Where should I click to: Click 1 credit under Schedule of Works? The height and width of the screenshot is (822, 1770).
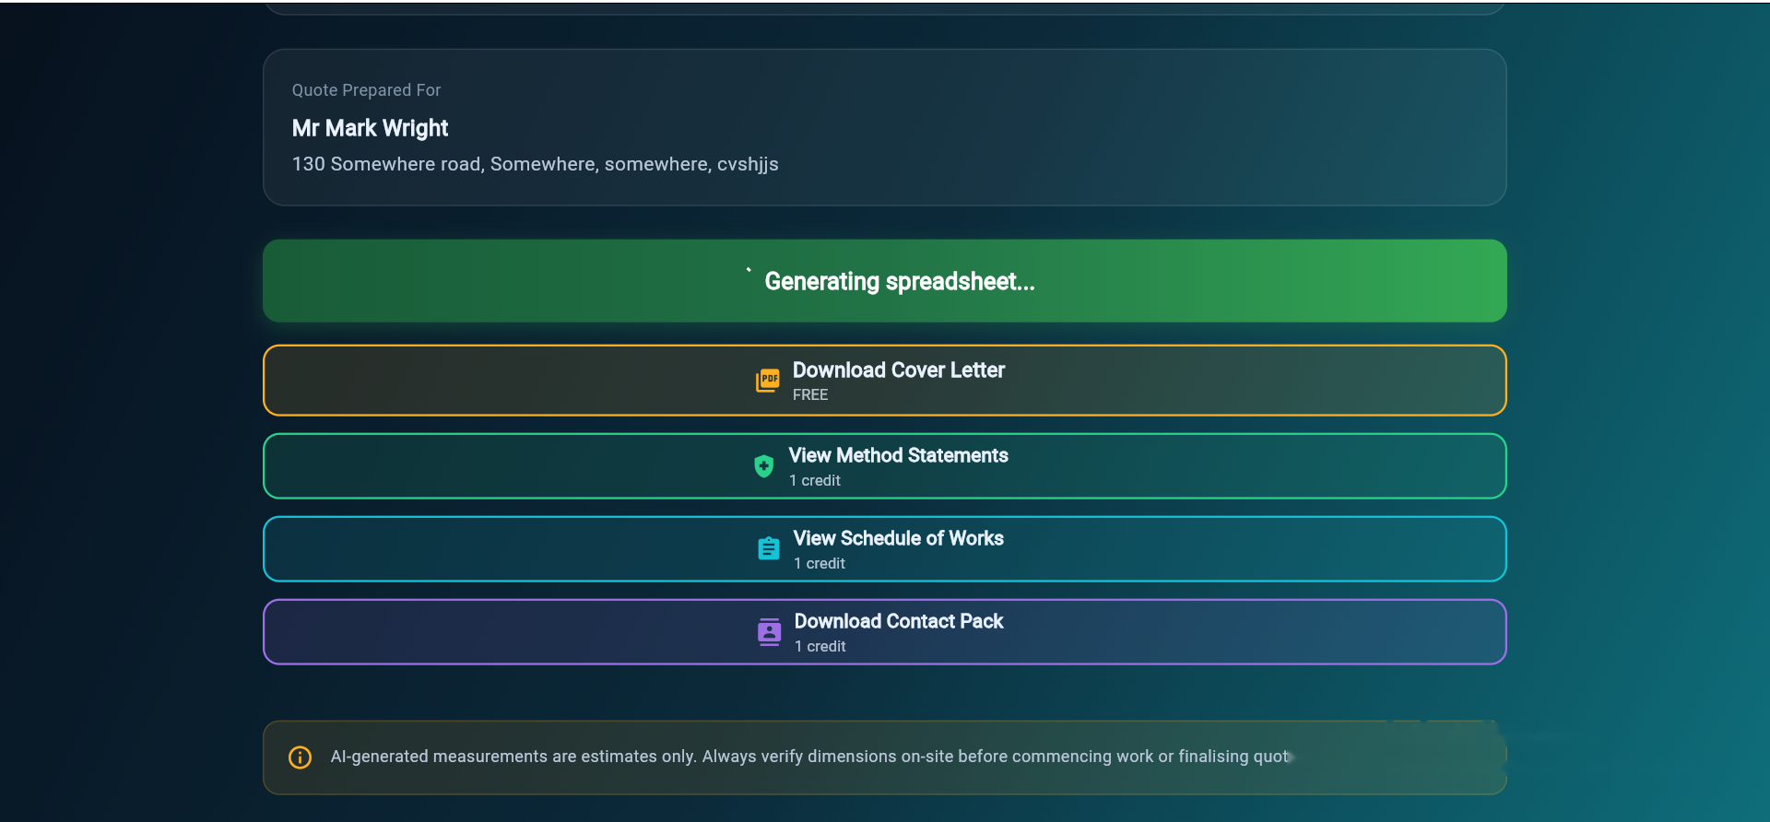click(x=820, y=564)
